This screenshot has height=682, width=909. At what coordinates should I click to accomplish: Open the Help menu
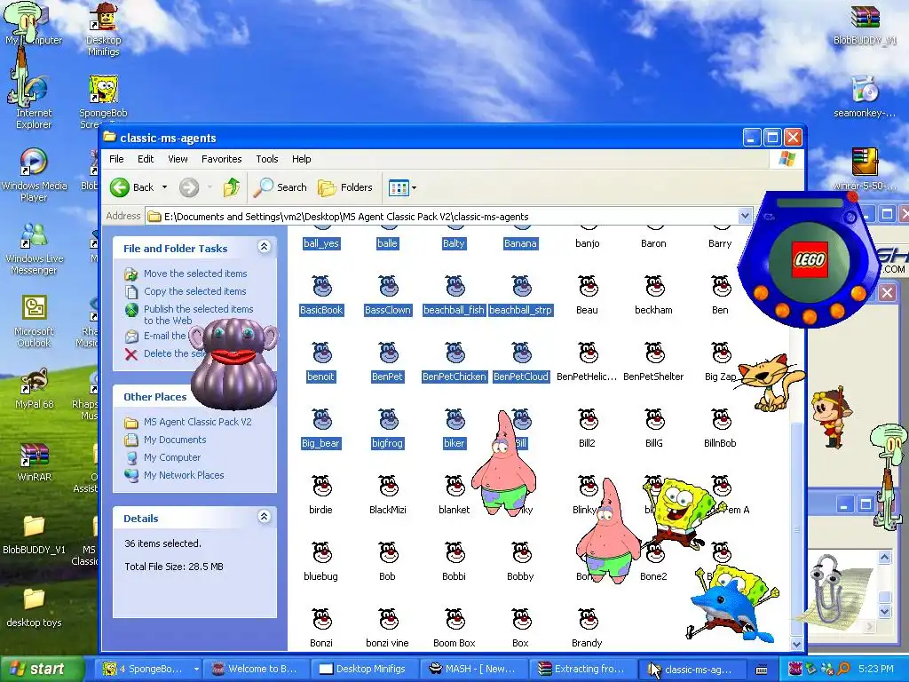point(302,159)
